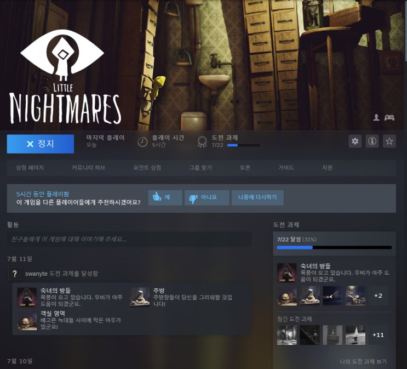Open game settings gear icon
The image size is (407, 369).
click(355, 141)
